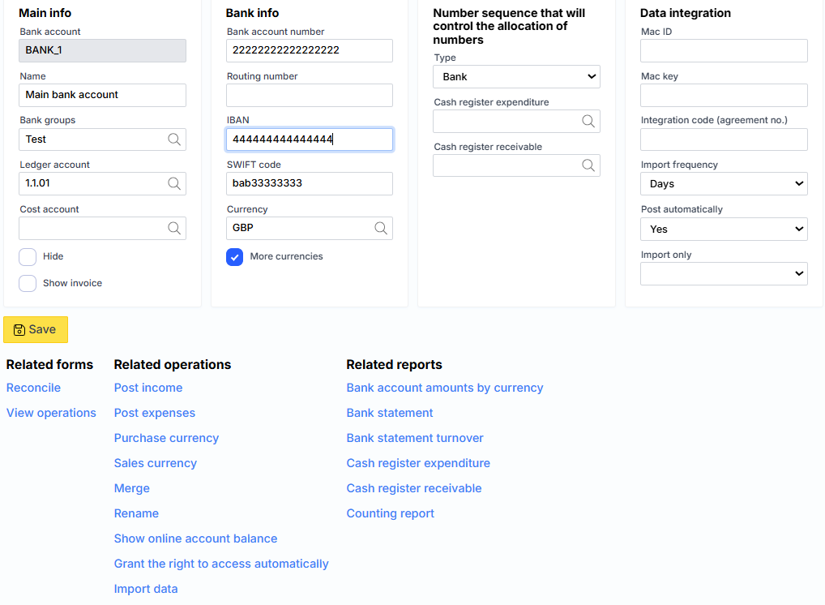Click the search icon in Bank groups field
The width and height of the screenshot is (825, 605).
point(174,139)
